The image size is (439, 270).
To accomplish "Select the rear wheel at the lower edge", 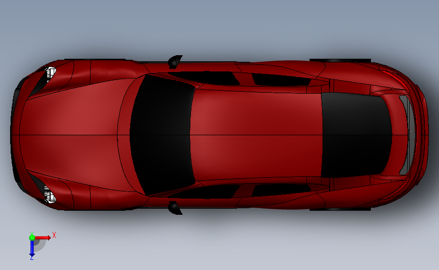I will (340, 209).
